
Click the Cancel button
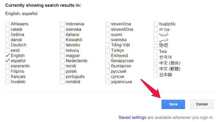click(x=202, y=104)
